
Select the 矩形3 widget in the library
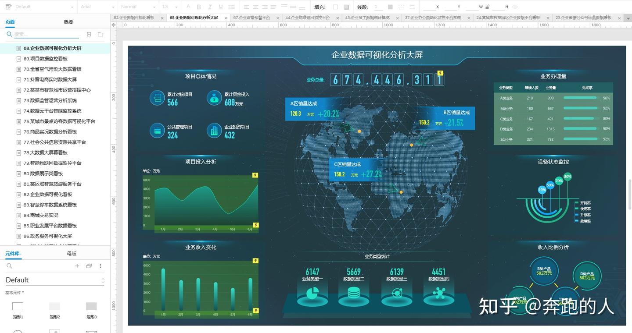91,307
